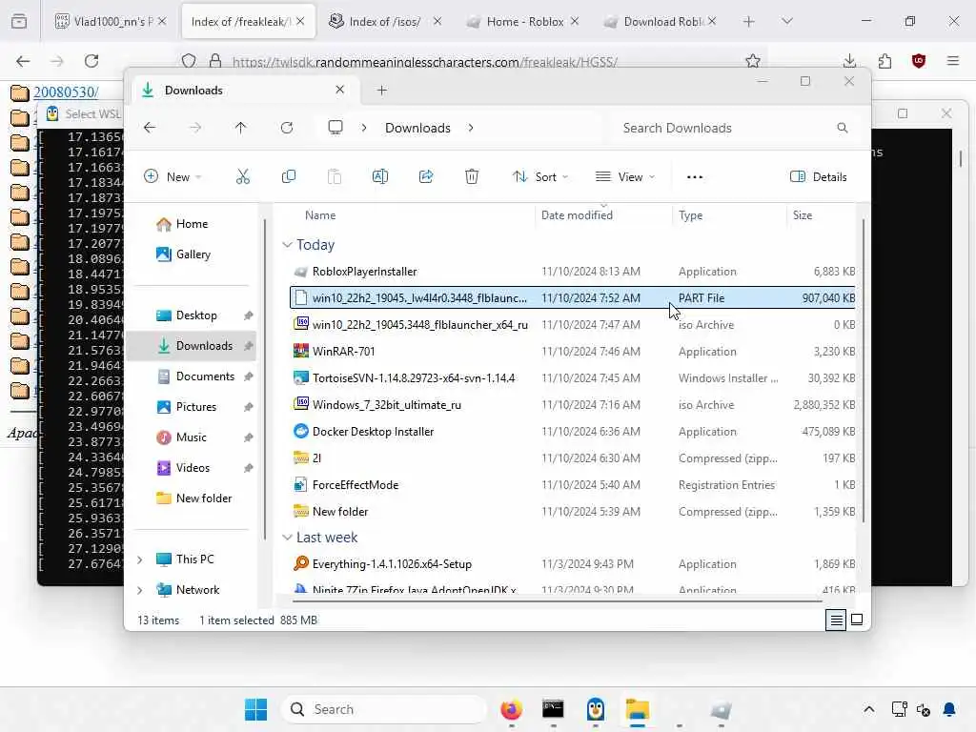
Task: Click the Delete trash icon in Explorer toolbar
Action: click(472, 176)
